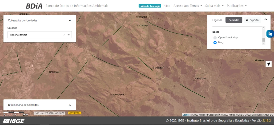Open the sign language accessibility widget

[270, 34]
